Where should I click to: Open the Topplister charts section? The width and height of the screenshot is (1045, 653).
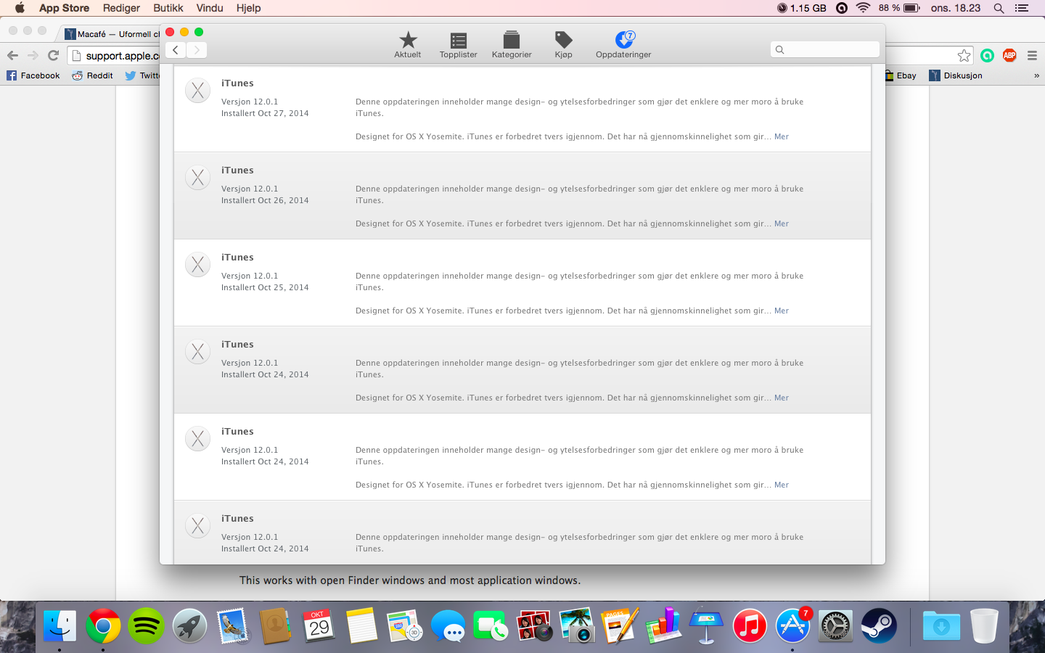click(458, 45)
